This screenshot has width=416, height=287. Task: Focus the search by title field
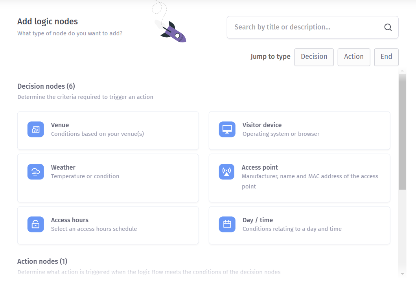(307, 27)
